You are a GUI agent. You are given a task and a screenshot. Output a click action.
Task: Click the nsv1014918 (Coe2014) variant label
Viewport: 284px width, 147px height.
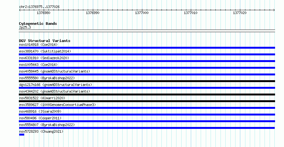point(38,45)
